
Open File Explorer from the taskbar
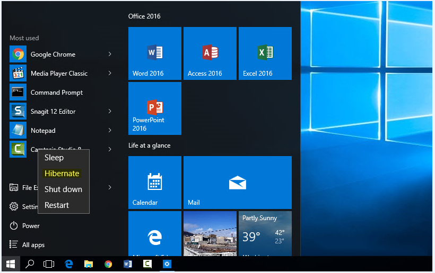89,264
